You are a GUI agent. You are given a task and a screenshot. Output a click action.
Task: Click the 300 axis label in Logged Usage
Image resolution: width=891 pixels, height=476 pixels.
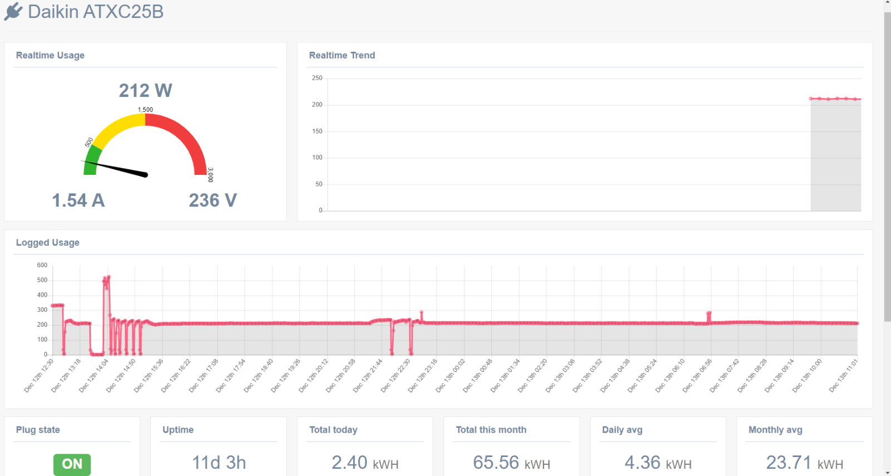coord(42,310)
